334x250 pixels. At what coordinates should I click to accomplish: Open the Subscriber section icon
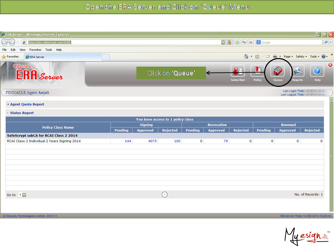pos(238,71)
